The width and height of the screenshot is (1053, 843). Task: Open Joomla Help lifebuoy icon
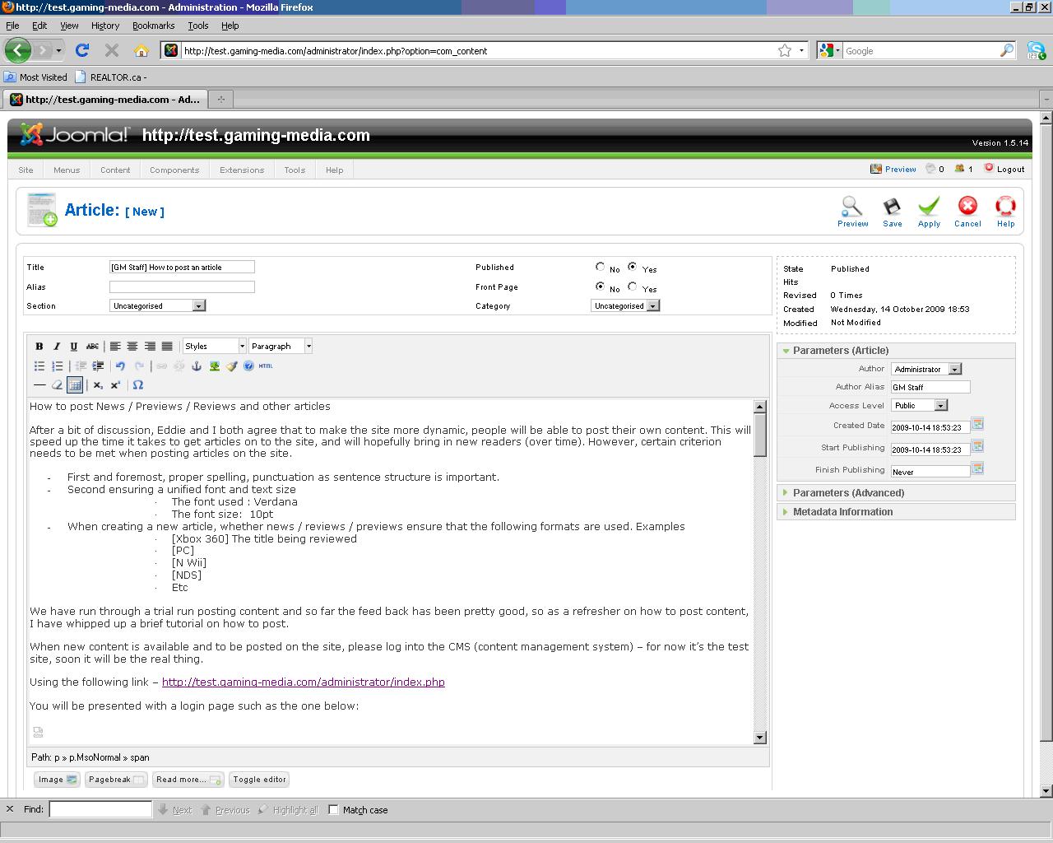[x=1005, y=212]
